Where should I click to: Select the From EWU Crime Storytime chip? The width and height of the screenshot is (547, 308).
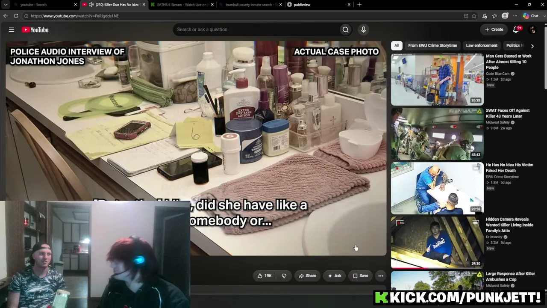pos(432,45)
